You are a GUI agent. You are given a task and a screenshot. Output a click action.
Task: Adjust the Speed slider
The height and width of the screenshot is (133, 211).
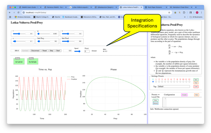78,51
